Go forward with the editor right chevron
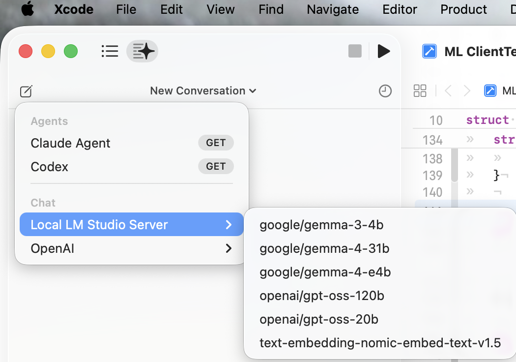 (x=467, y=90)
